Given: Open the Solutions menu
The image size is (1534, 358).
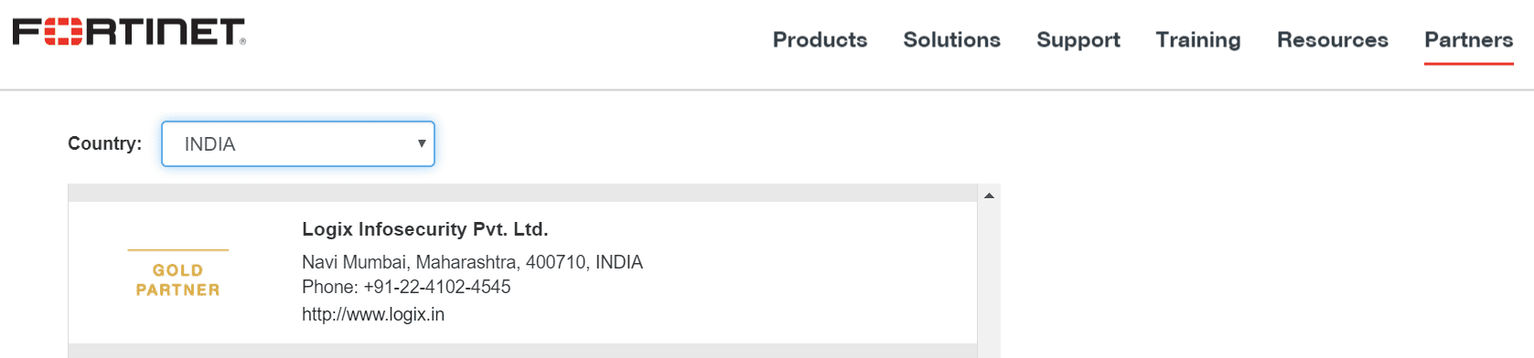Looking at the screenshot, I should point(951,40).
